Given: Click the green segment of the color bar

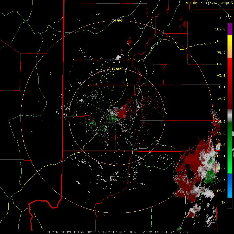Looking at the screenshot, I should click(230, 148).
